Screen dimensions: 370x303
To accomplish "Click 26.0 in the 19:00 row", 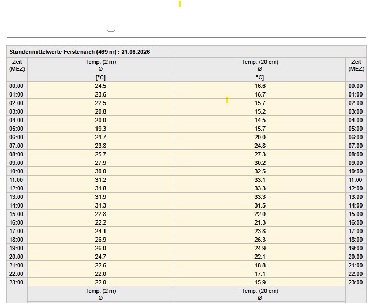I will [x=101, y=248].
